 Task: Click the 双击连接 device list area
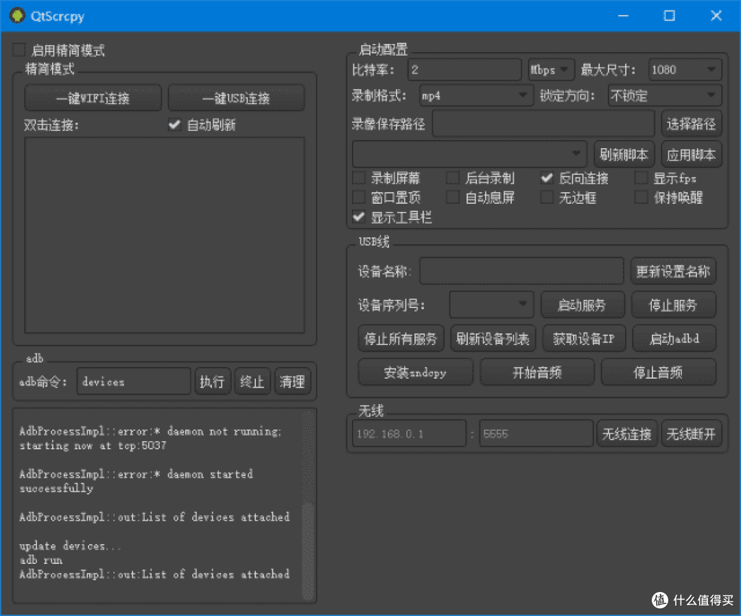tap(165, 235)
